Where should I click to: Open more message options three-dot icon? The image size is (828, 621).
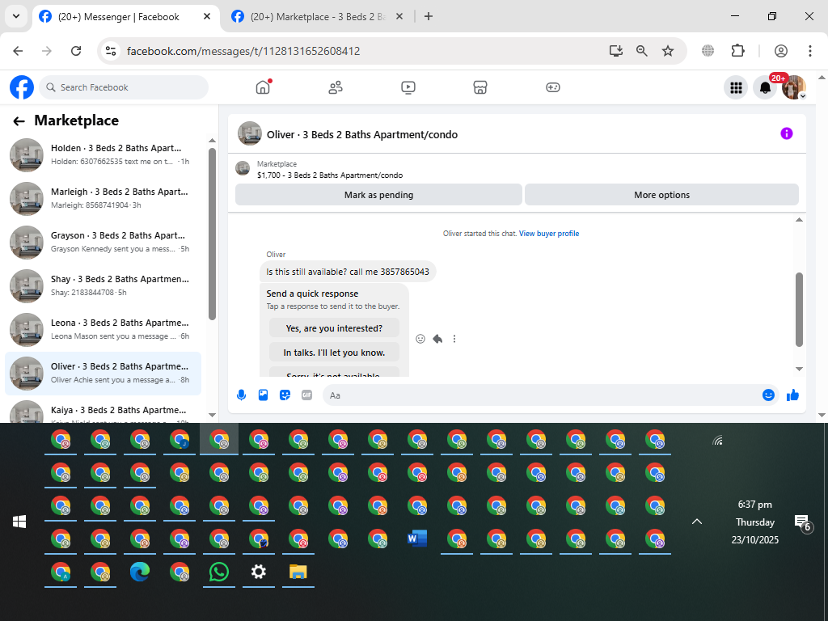tap(454, 339)
